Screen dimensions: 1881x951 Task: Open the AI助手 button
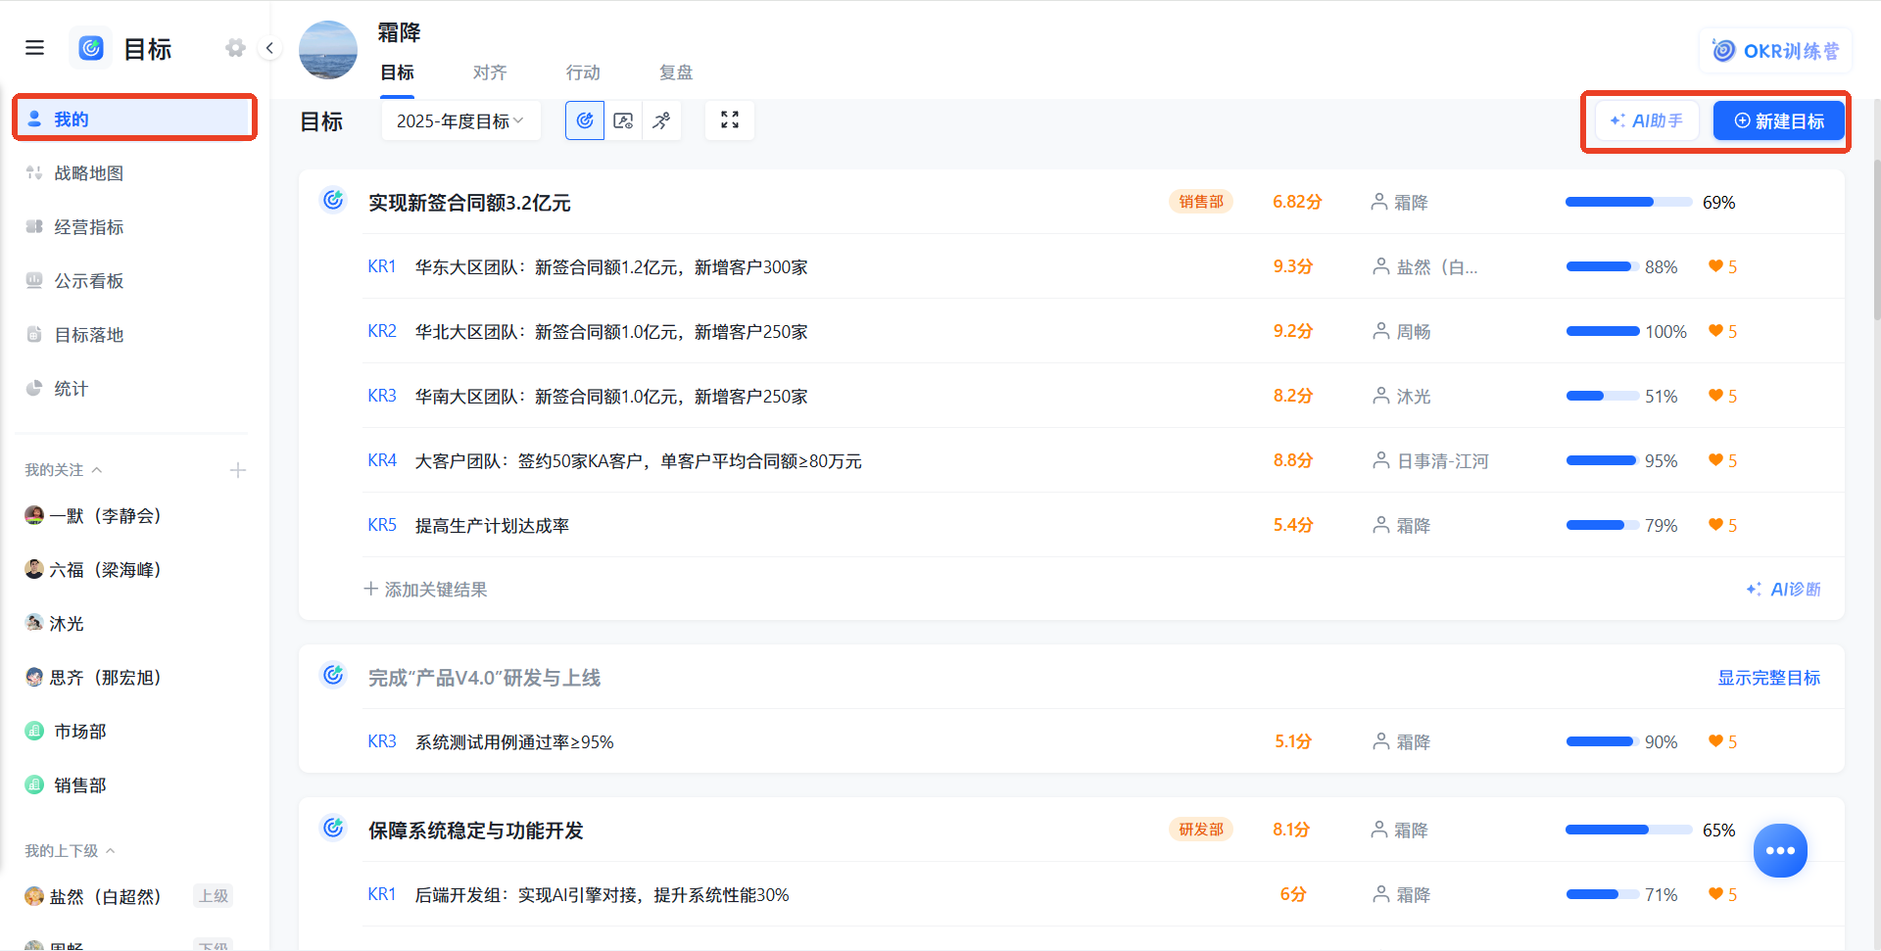[x=1646, y=120]
